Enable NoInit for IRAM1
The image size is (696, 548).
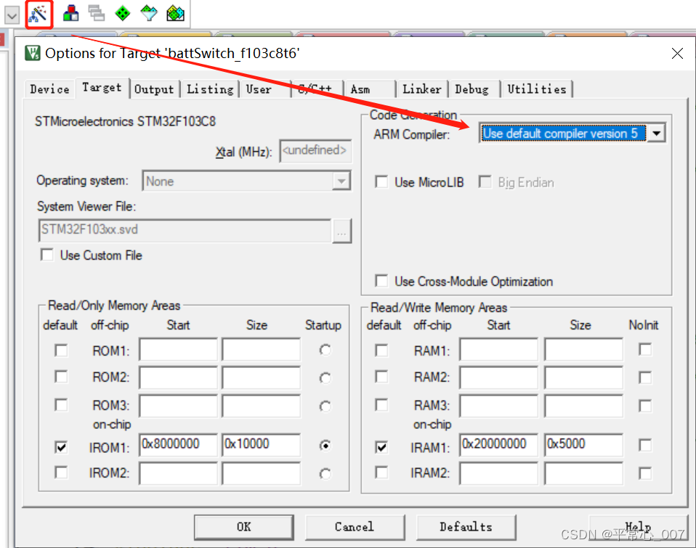coord(645,445)
